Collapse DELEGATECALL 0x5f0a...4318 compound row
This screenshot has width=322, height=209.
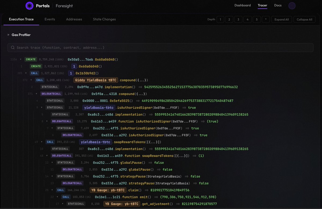tap(36, 94)
